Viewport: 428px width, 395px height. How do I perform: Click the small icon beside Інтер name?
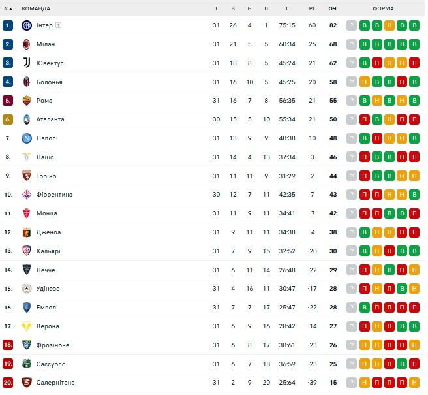[x=59, y=25]
